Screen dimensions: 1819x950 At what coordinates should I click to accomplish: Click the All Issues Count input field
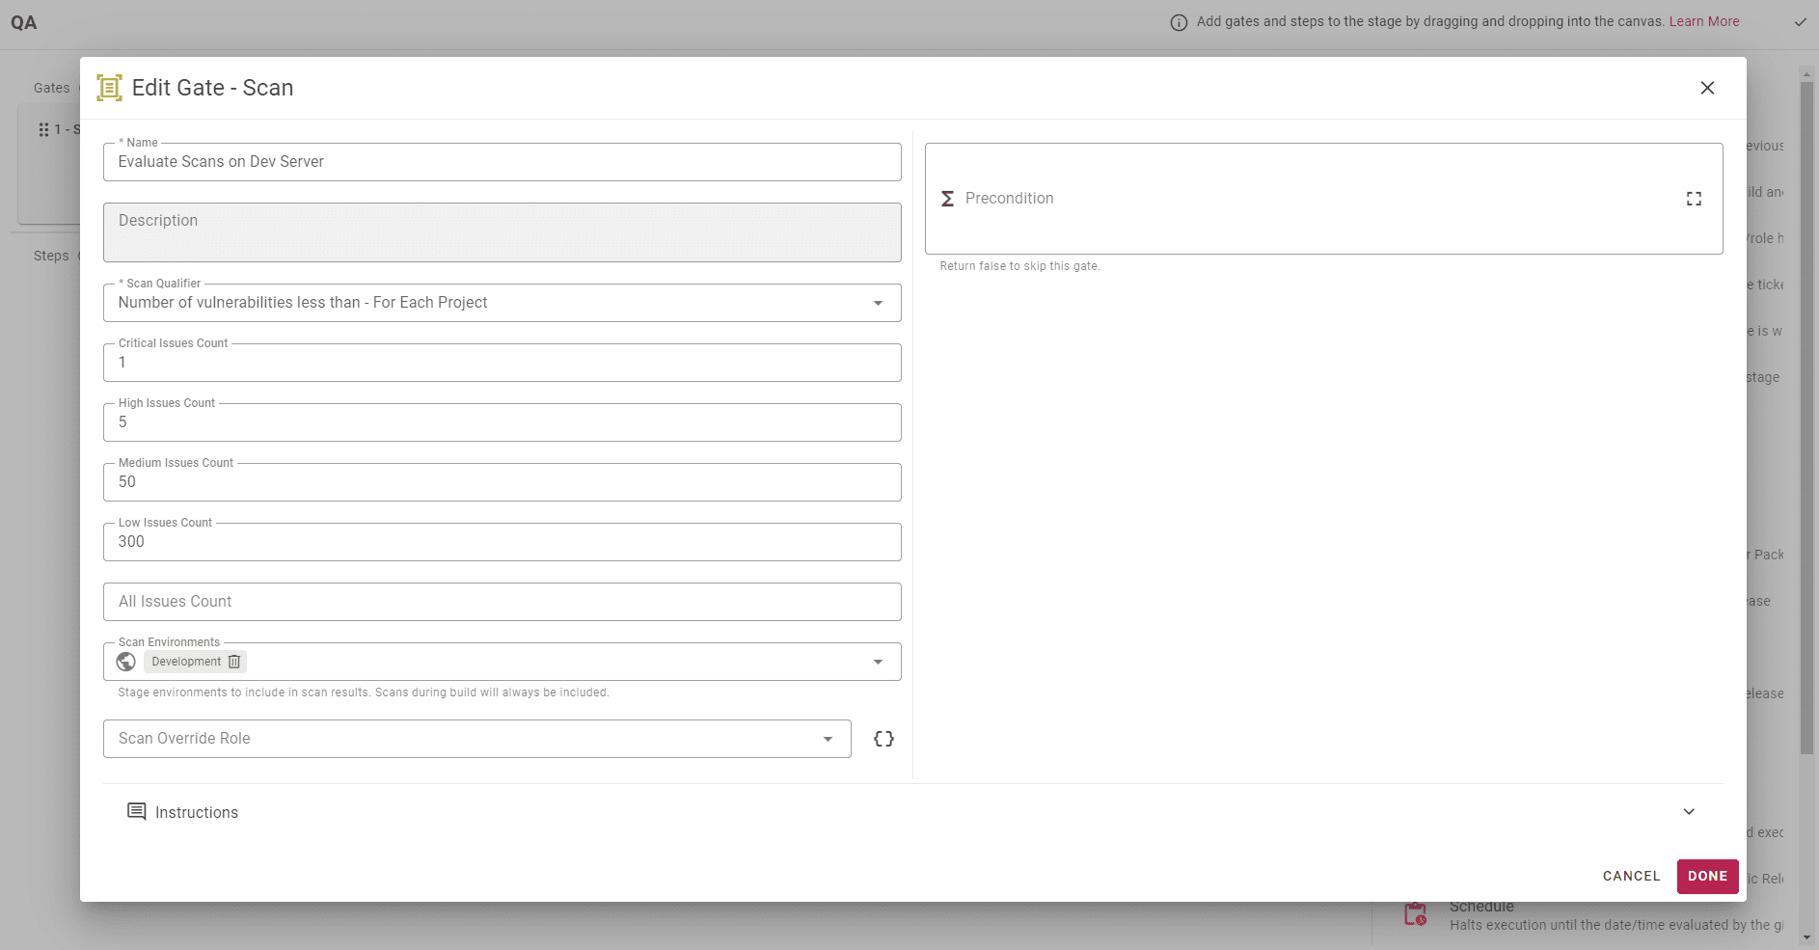point(502,601)
